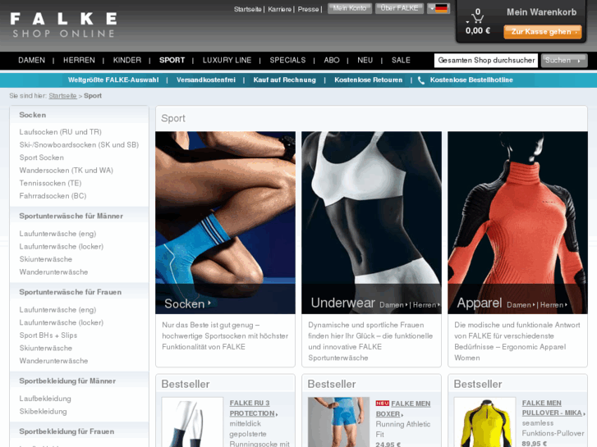Select Sportunterwäsche für Männer sidebar heading
The height and width of the screenshot is (447, 597).
click(x=71, y=216)
